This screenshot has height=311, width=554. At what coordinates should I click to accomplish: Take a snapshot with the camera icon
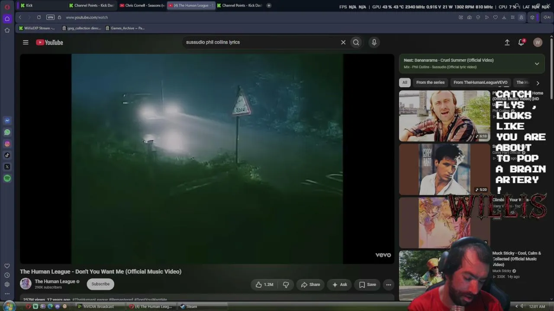pyautogui.click(x=469, y=17)
